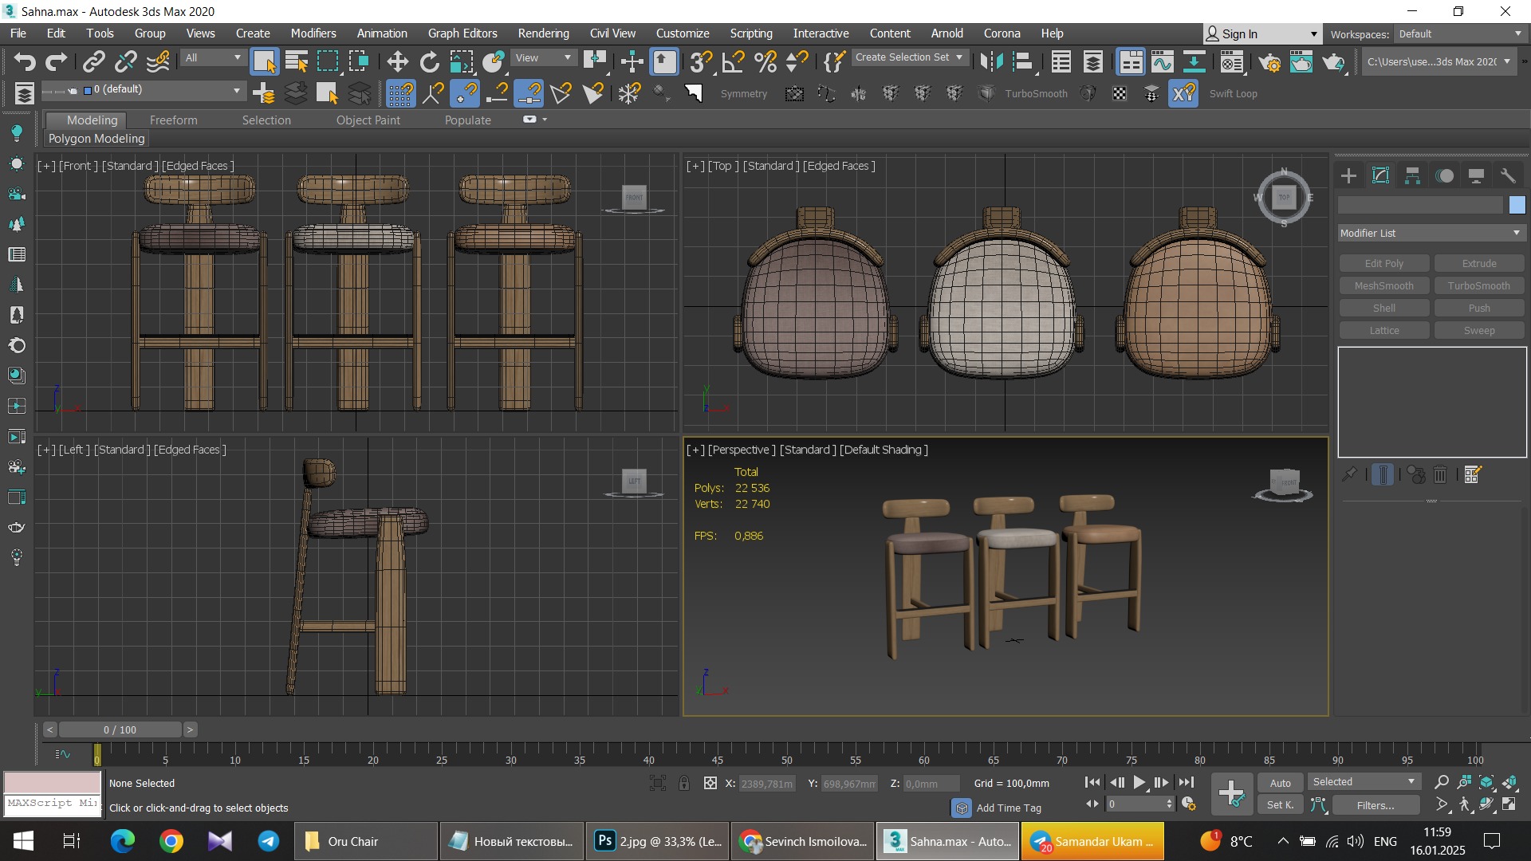Viewport: 1531px width, 861px height.
Task: Click the Maximize Viewport Toggle icon
Action: 1509,804
